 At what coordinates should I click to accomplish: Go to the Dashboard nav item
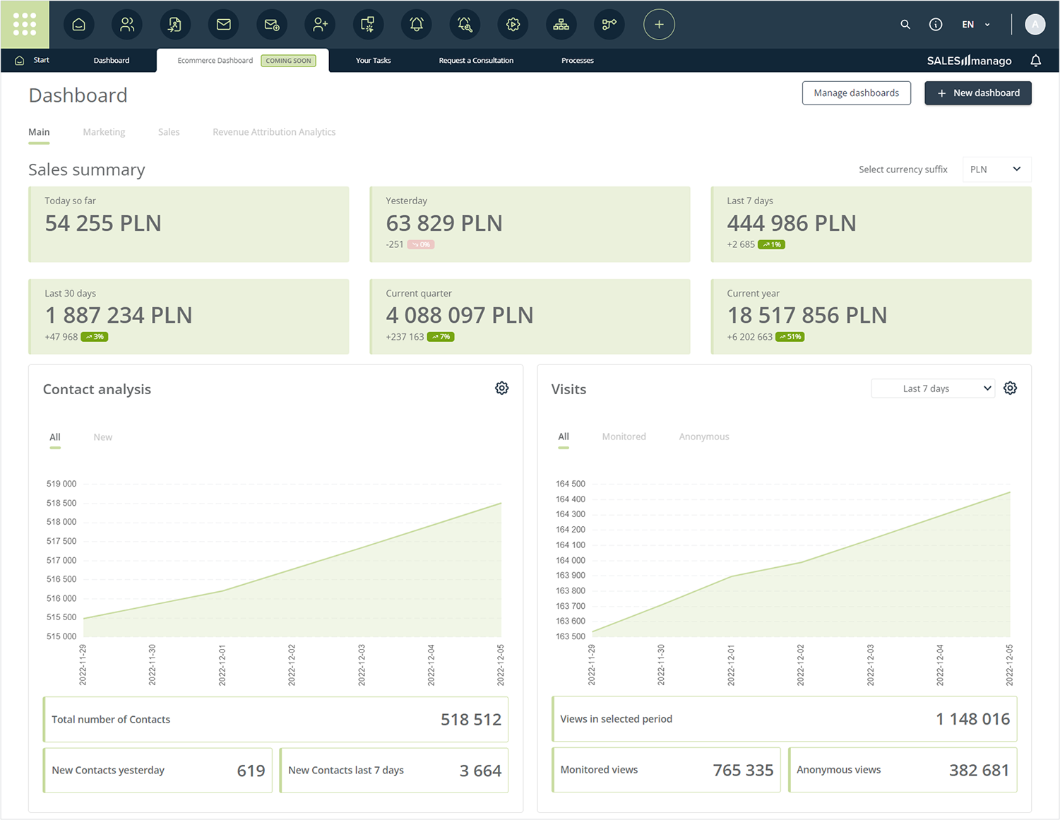(112, 61)
